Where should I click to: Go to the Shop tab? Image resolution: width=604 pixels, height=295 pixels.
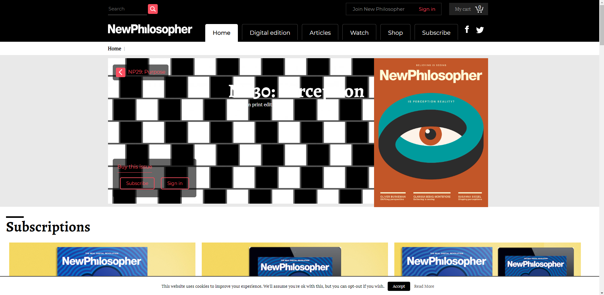(395, 33)
